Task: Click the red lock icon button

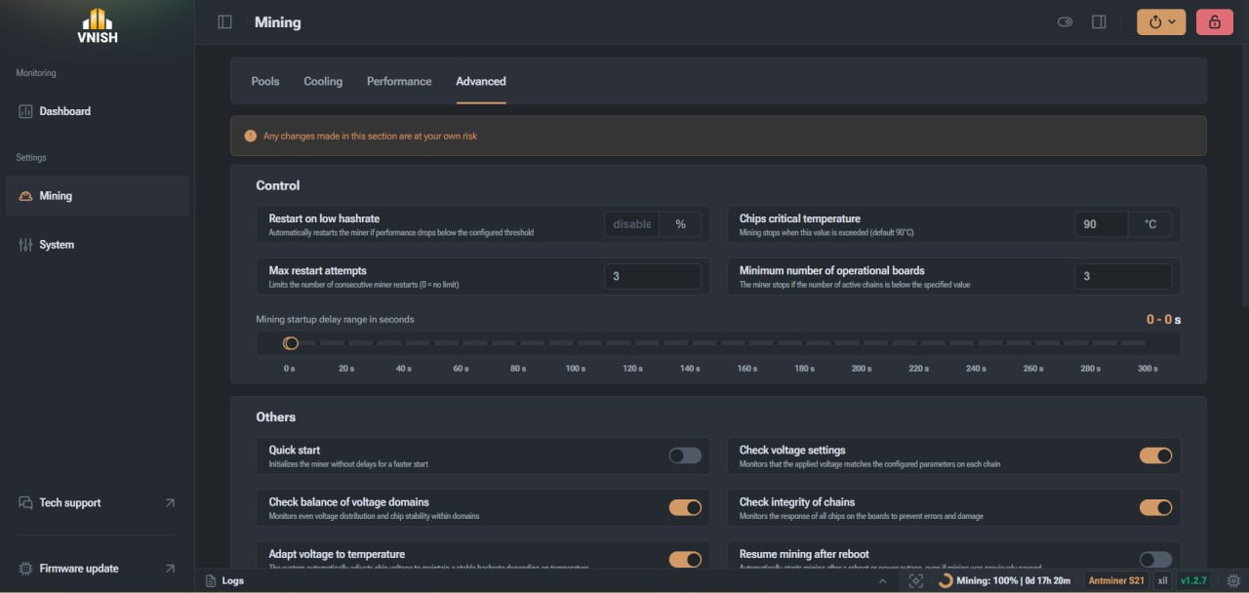Action: (x=1214, y=21)
